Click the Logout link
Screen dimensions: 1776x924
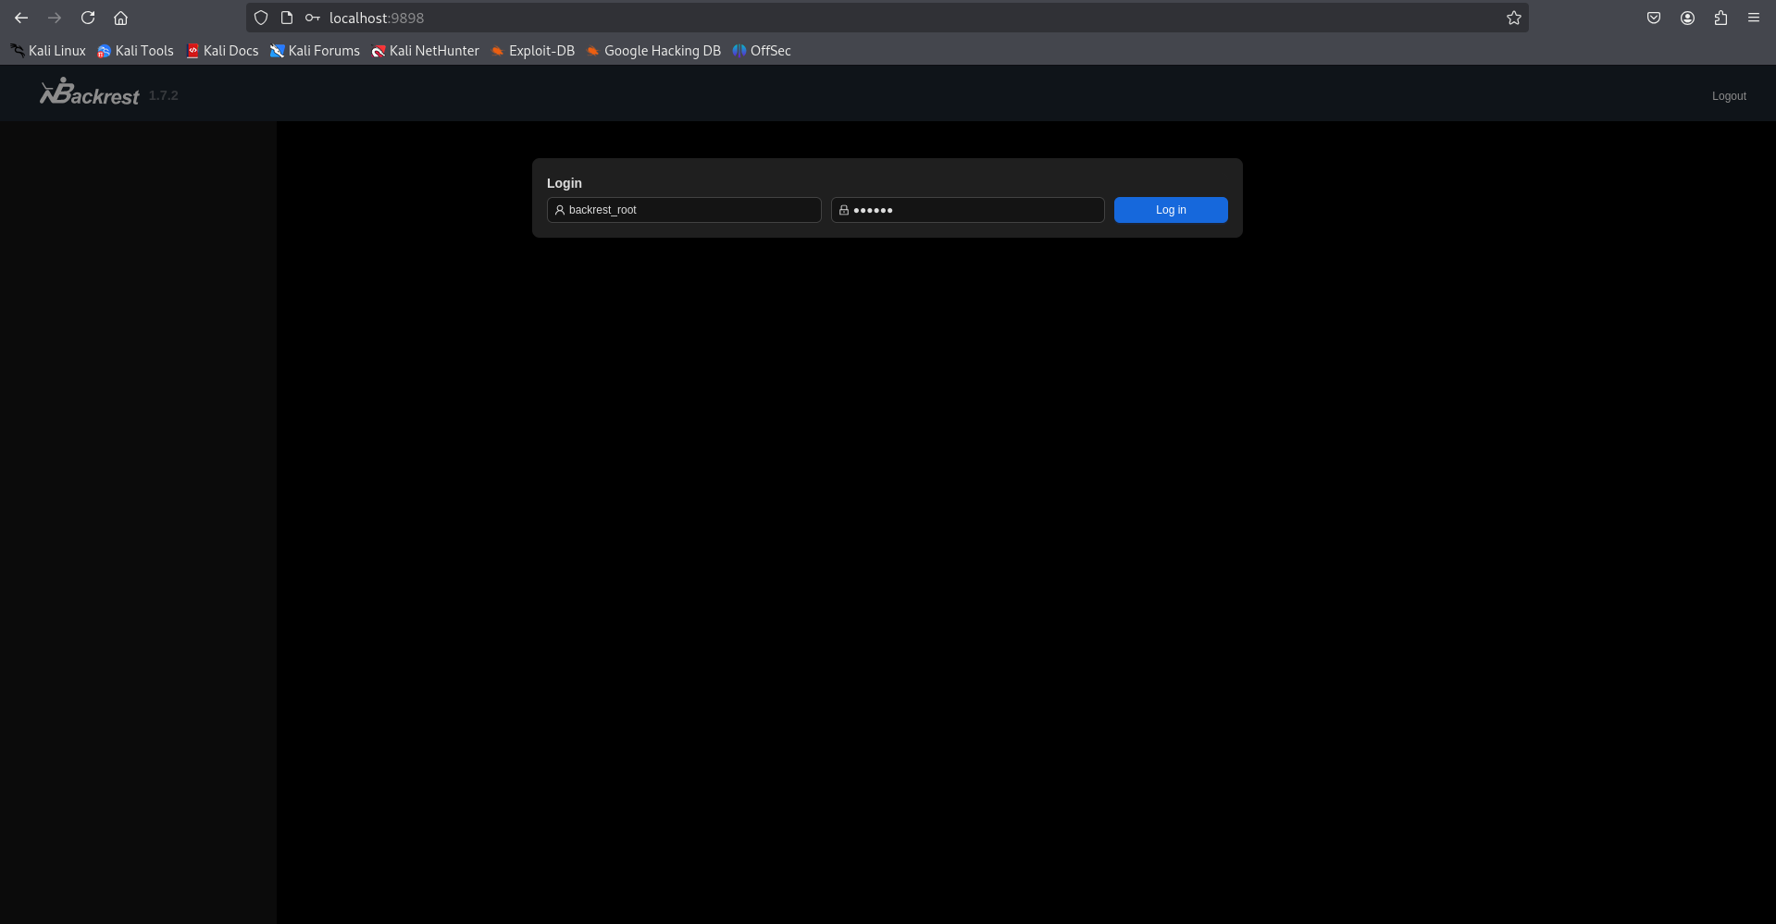tap(1727, 95)
